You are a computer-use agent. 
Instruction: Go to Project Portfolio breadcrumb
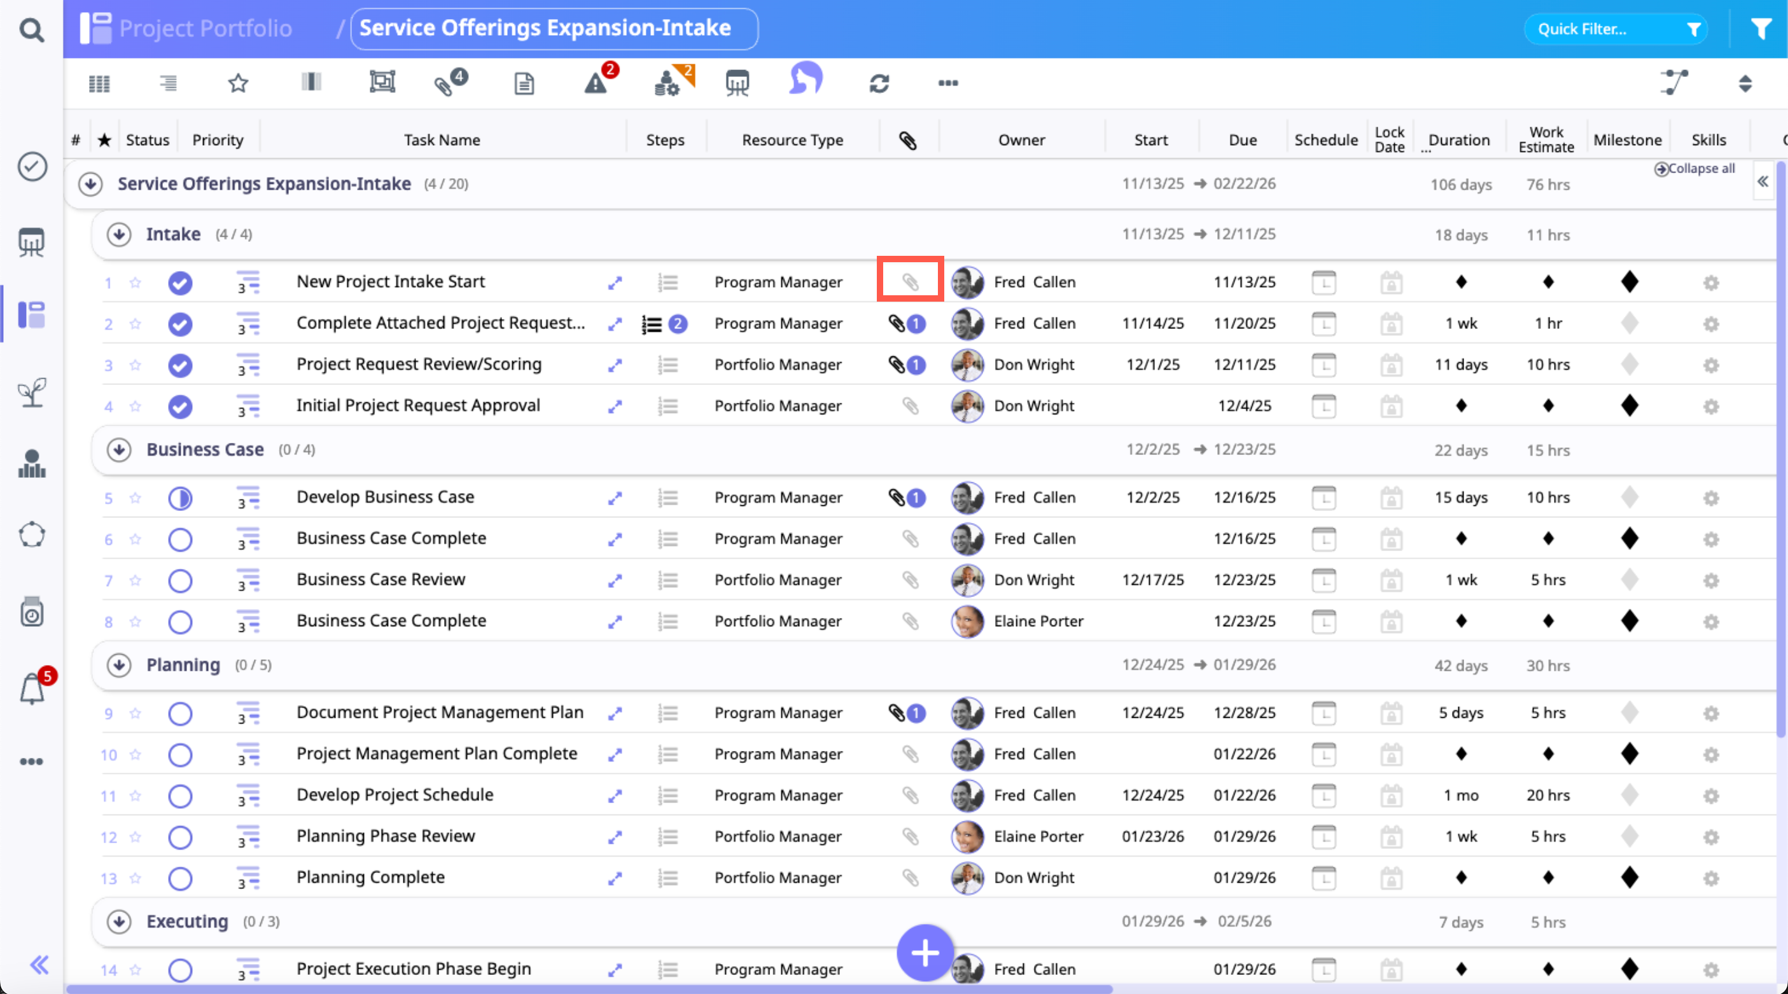[x=206, y=29]
